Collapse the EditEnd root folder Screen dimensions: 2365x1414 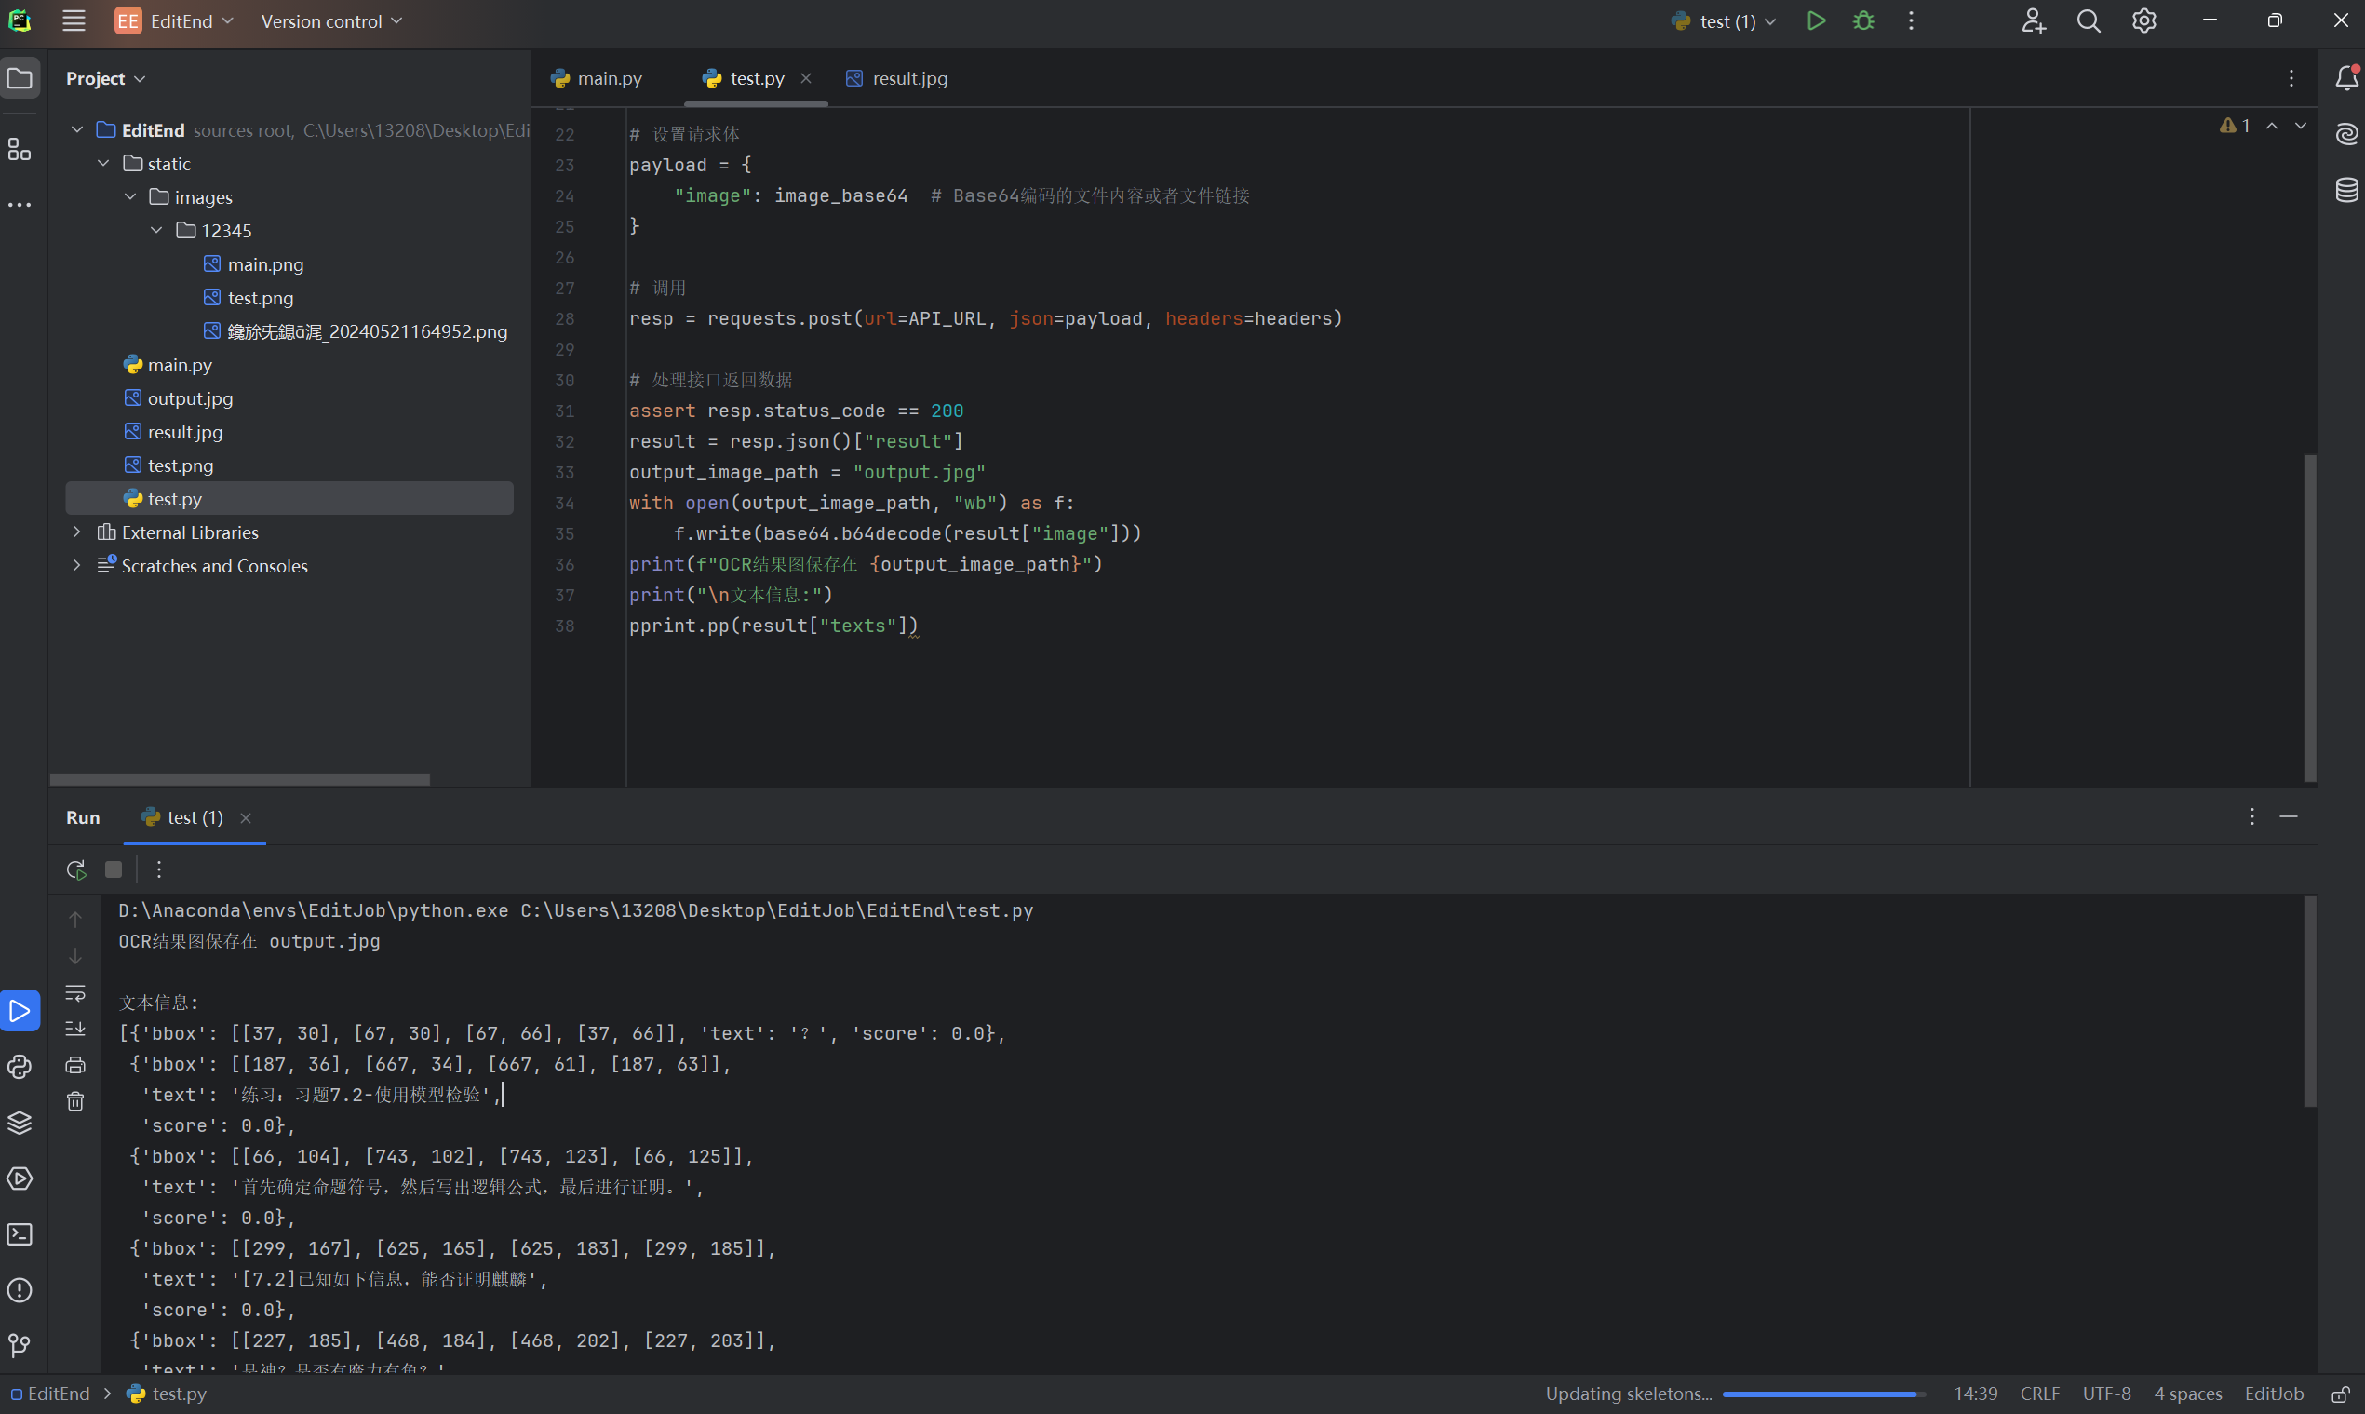pyautogui.click(x=77, y=129)
